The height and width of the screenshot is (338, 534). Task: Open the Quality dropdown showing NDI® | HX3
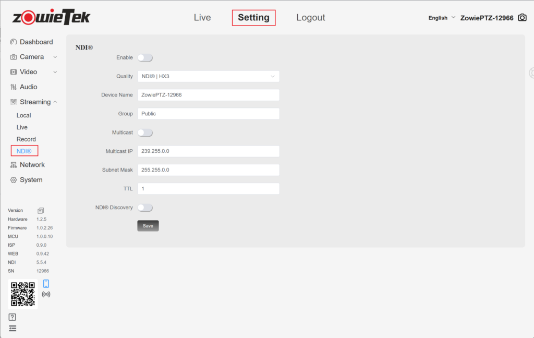[208, 77]
